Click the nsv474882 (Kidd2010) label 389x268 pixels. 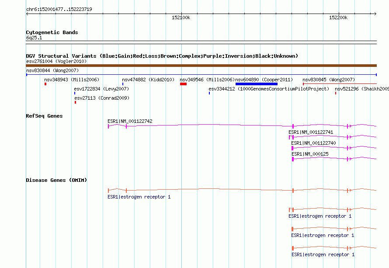point(148,80)
